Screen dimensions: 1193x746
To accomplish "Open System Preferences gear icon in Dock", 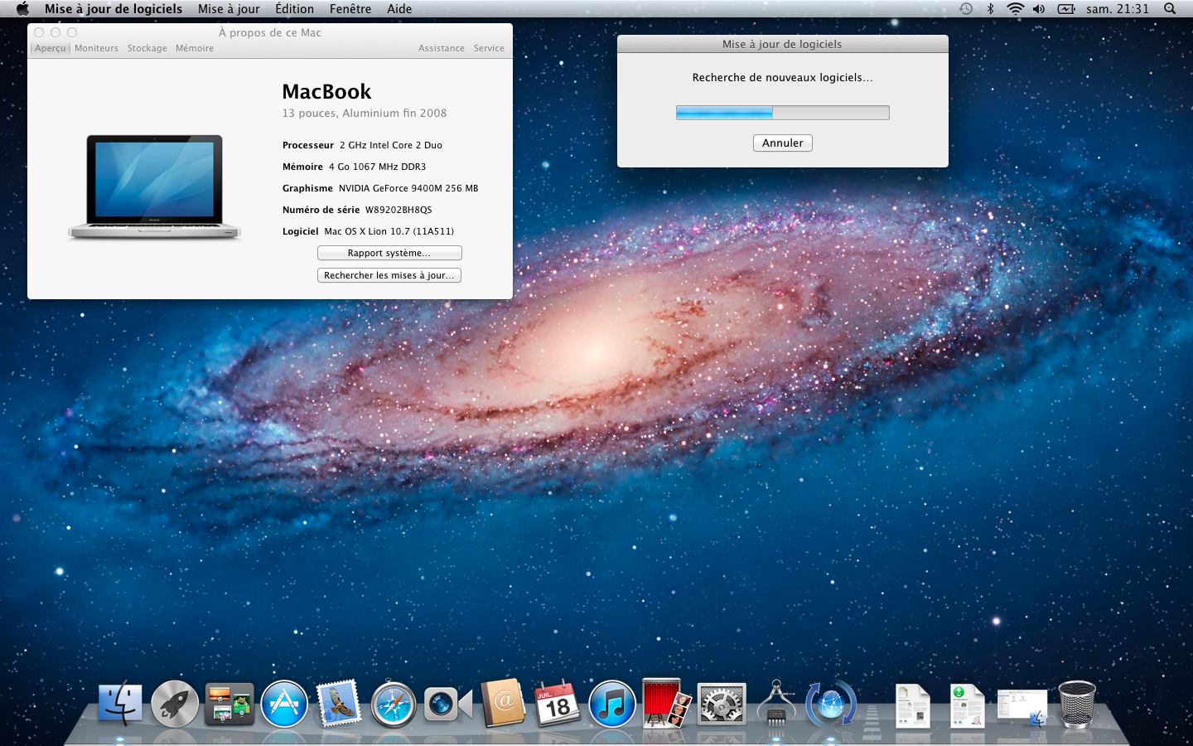I will (722, 705).
